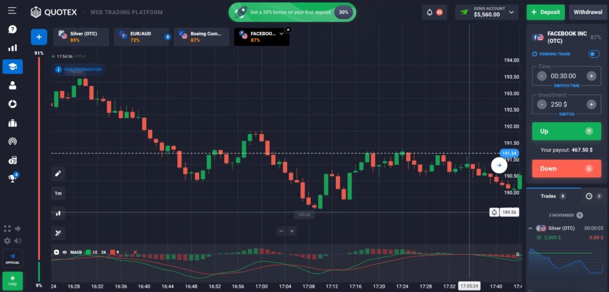The image size is (609, 292).
Task: Add a new asset tab with plus button
Action: coord(39,37)
